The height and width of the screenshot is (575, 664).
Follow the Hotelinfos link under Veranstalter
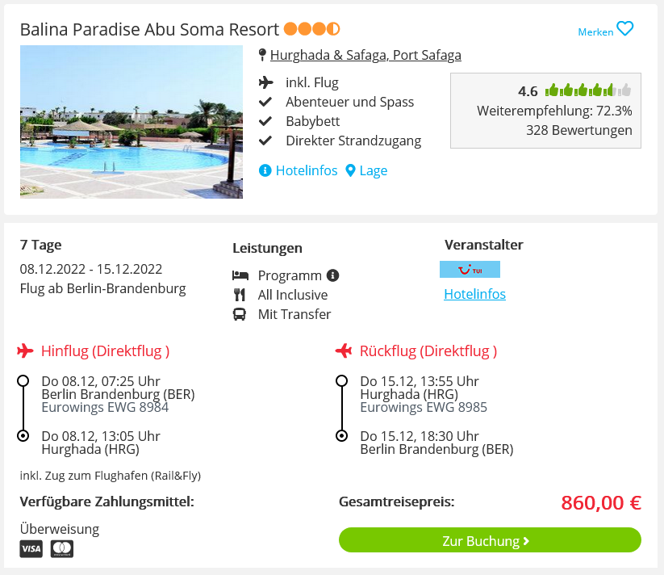[x=474, y=294]
